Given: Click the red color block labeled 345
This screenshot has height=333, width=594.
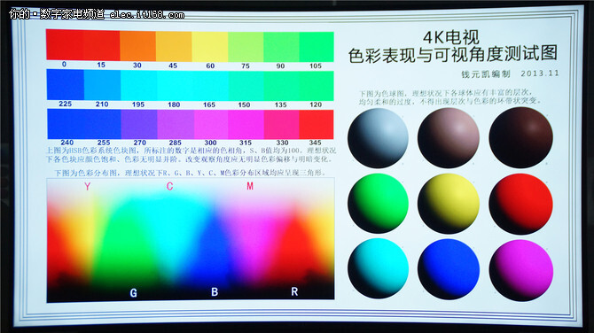Looking at the screenshot, I should pos(317,125).
